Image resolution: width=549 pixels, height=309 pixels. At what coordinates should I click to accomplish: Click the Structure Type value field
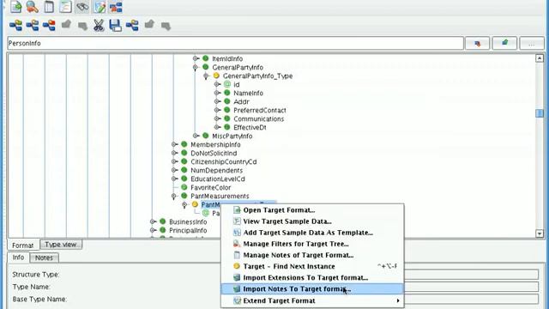[471, 274]
